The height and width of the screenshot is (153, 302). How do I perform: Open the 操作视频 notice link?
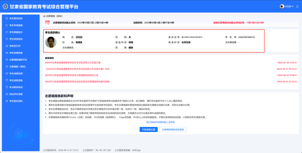(77, 82)
